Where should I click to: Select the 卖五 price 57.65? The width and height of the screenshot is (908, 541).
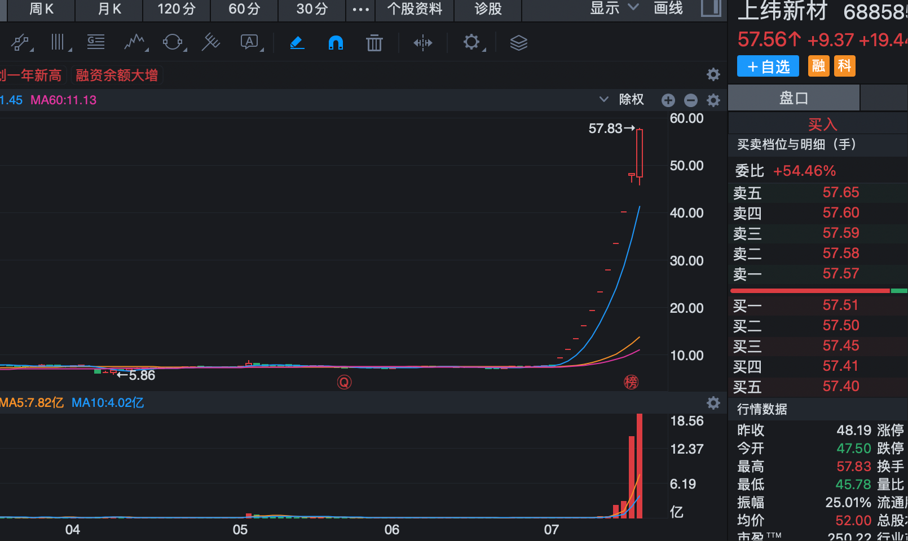841,193
